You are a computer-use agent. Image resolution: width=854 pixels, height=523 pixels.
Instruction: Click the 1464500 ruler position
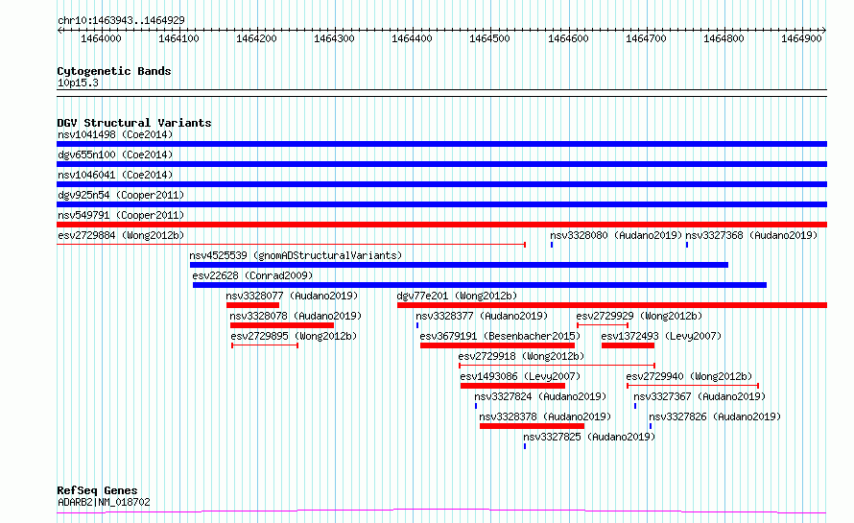[490, 38]
